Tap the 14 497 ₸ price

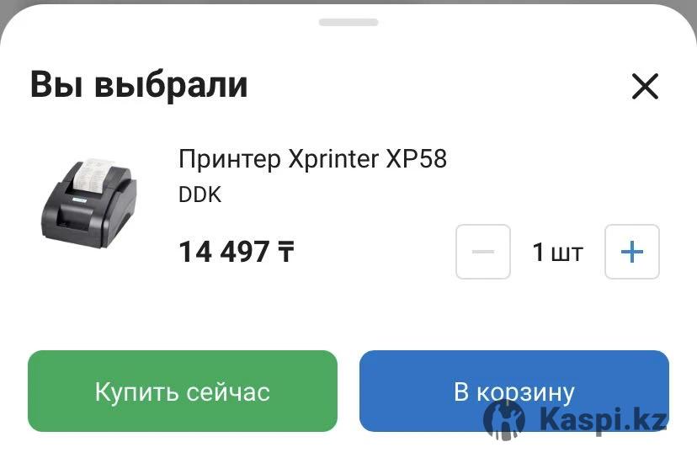236,252
